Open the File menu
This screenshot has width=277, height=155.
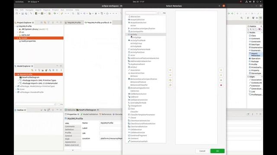pyautogui.click(x=16, y=10)
